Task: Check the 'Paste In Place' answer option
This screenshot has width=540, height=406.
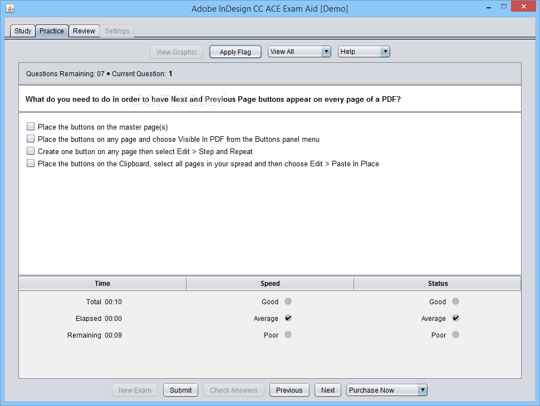Action: [31, 163]
